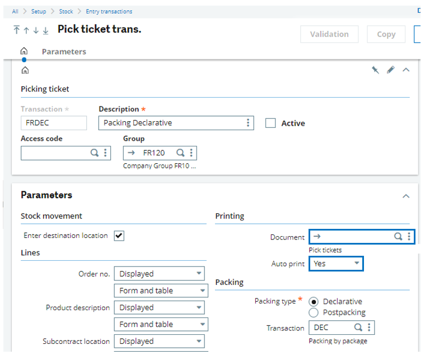Click the pin icon in panel header
The height and width of the screenshot is (359, 425).
pyautogui.click(x=376, y=70)
